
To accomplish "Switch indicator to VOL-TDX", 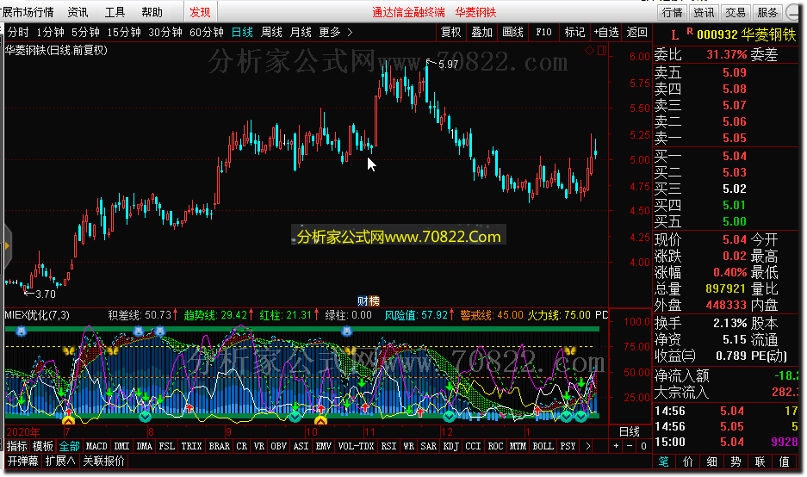I will pyautogui.click(x=357, y=446).
